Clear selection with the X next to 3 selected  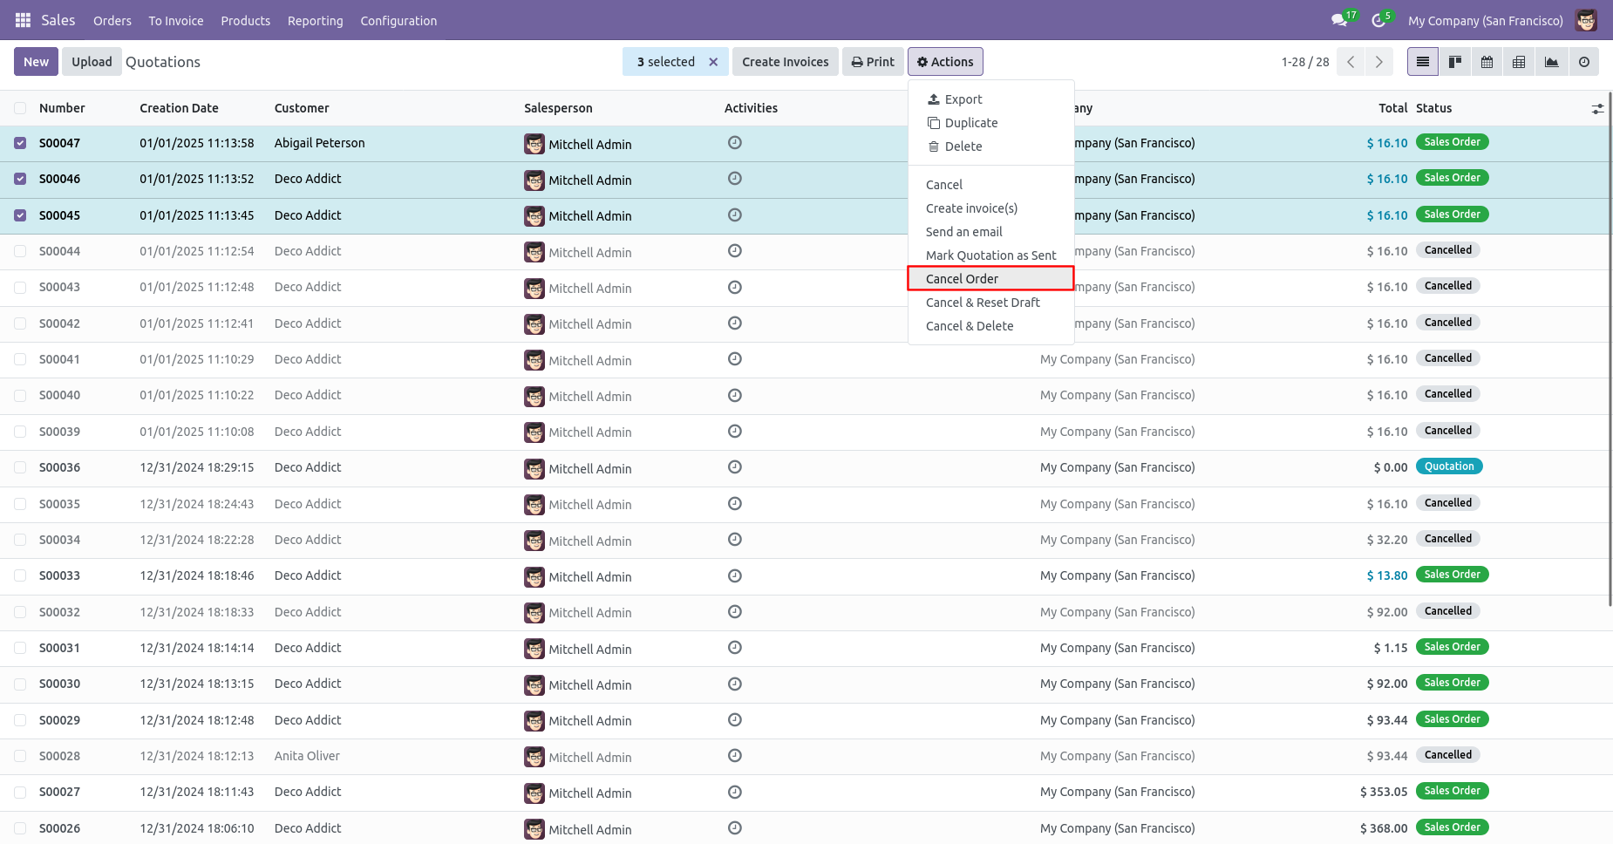(x=713, y=62)
